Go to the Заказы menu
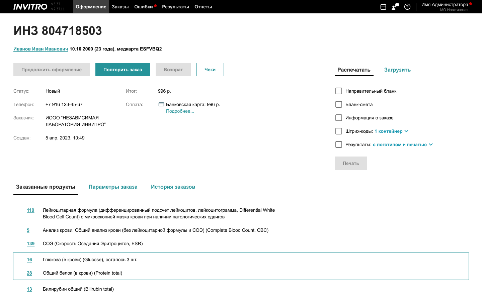This screenshot has height=301, width=482. coord(120,7)
